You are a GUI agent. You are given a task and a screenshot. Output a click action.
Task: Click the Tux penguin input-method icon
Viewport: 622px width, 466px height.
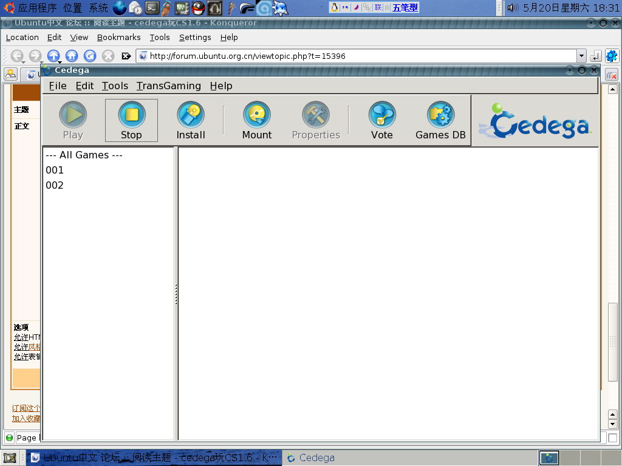pos(335,7)
